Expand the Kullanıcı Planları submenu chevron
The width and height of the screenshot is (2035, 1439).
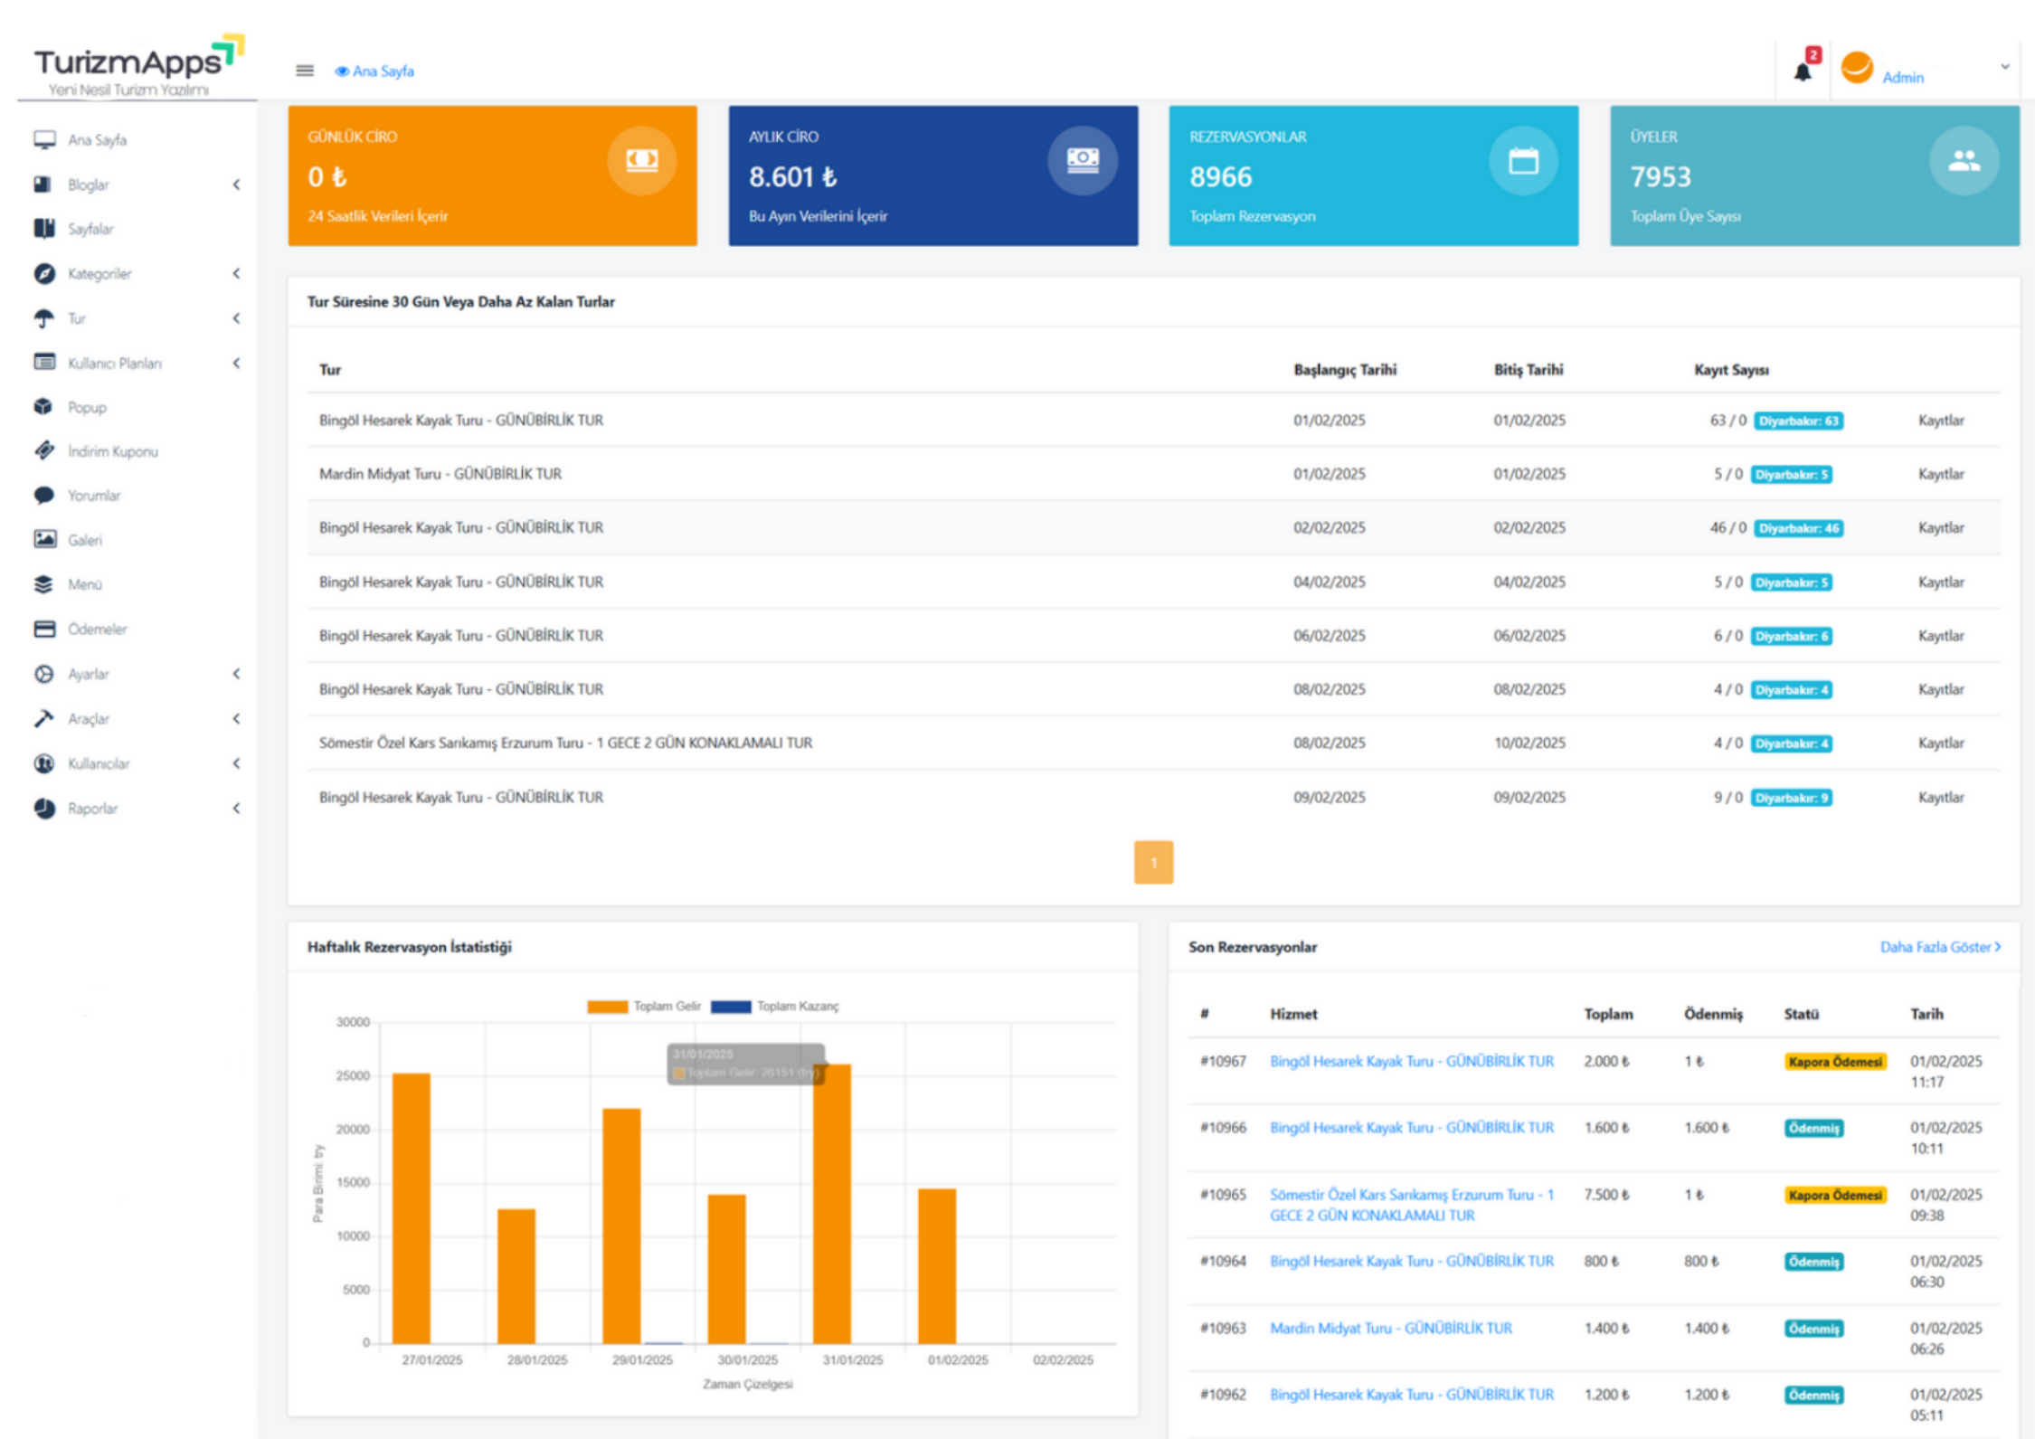pos(236,363)
